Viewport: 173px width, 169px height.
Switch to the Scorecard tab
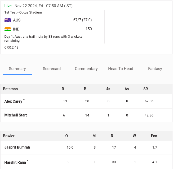[52, 69]
